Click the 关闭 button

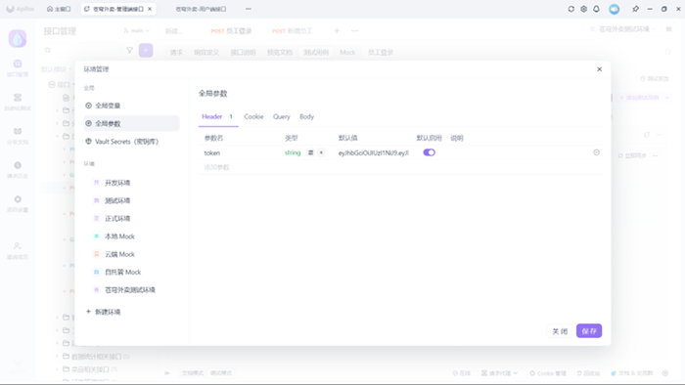[x=560, y=331]
